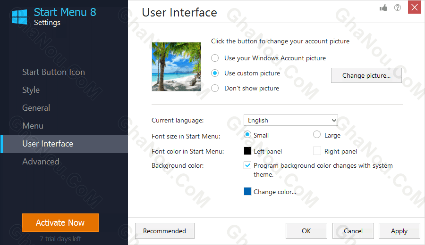The height and width of the screenshot is (245, 425).
Task: Apply the current settings
Action: tap(399, 231)
